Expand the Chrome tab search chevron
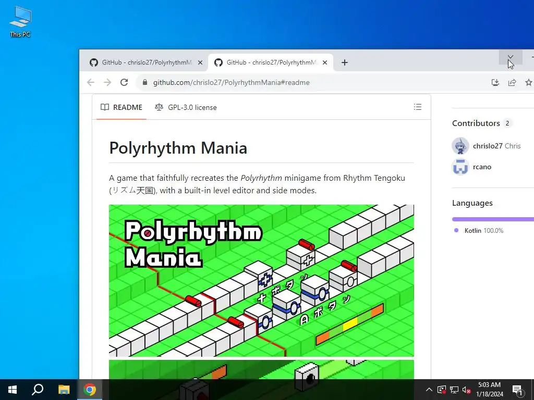Viewport: 534px width, 400px height. [511, 57]
